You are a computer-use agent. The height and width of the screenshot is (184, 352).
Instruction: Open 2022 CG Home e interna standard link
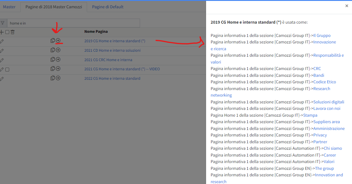tap(112, 78)
